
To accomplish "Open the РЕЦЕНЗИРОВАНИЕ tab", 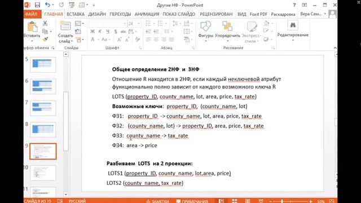I will 216,14.
